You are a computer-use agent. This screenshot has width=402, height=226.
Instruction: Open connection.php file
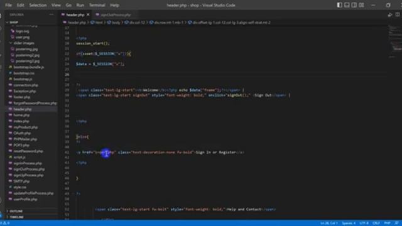(x=26, y=85)
